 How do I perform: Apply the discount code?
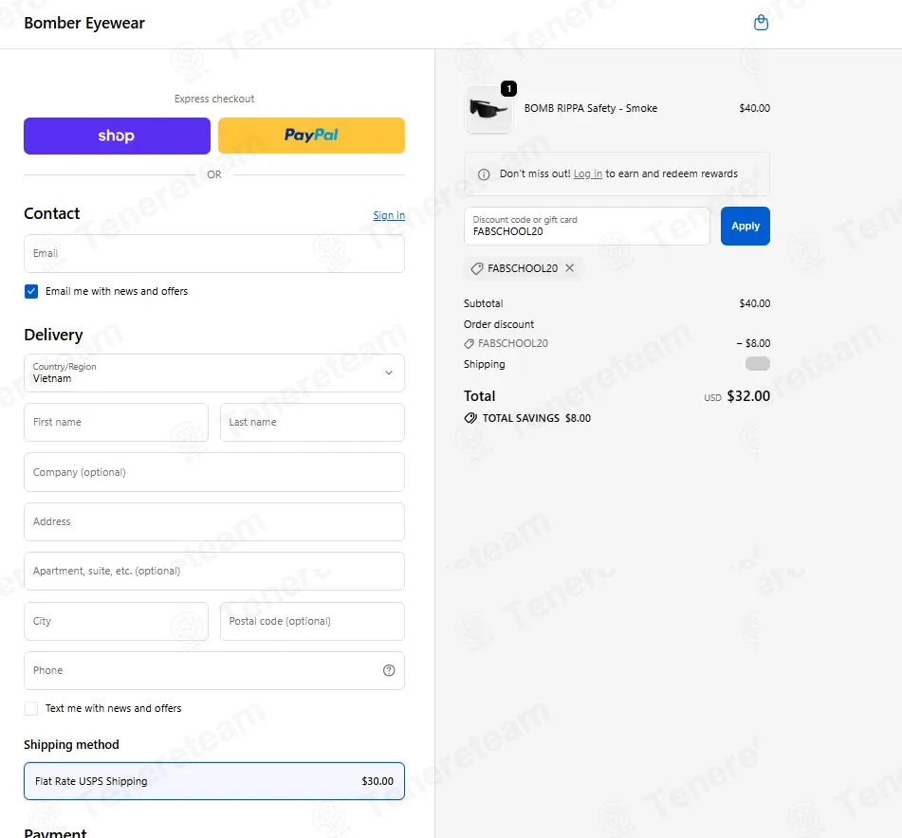click(745, 226)
